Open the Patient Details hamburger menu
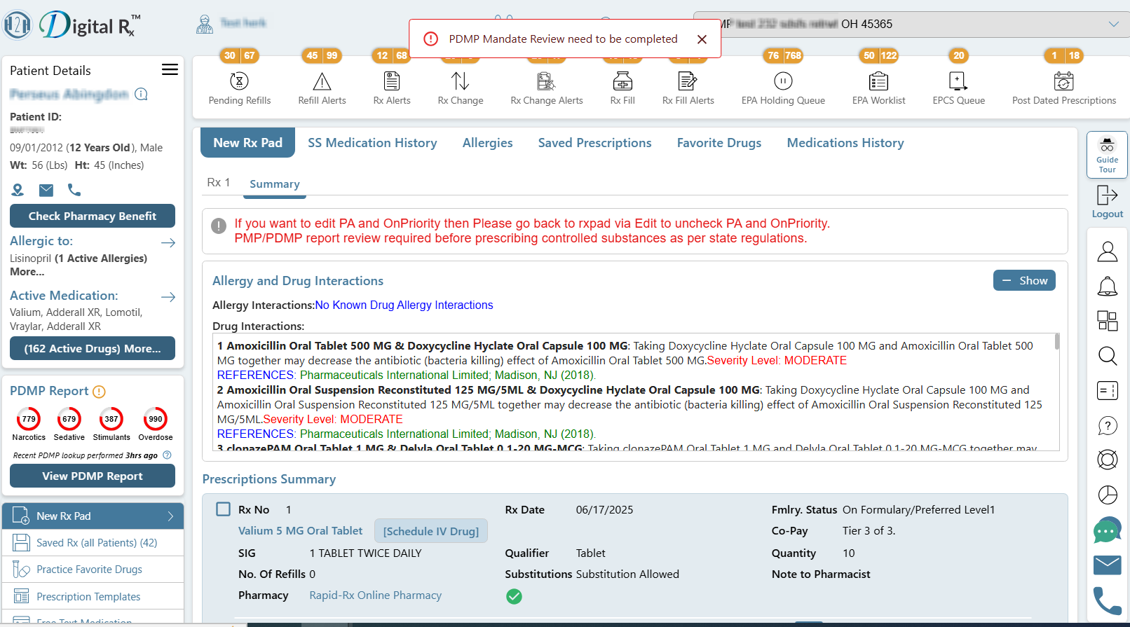Image resolution: width=1130 pixels, height=627 pixels. click(x=170, y=70)
